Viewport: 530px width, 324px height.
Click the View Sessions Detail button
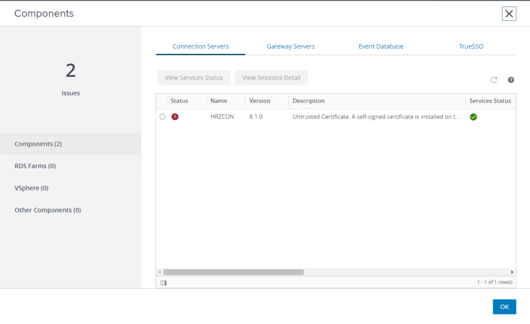[x=271, y=78]
